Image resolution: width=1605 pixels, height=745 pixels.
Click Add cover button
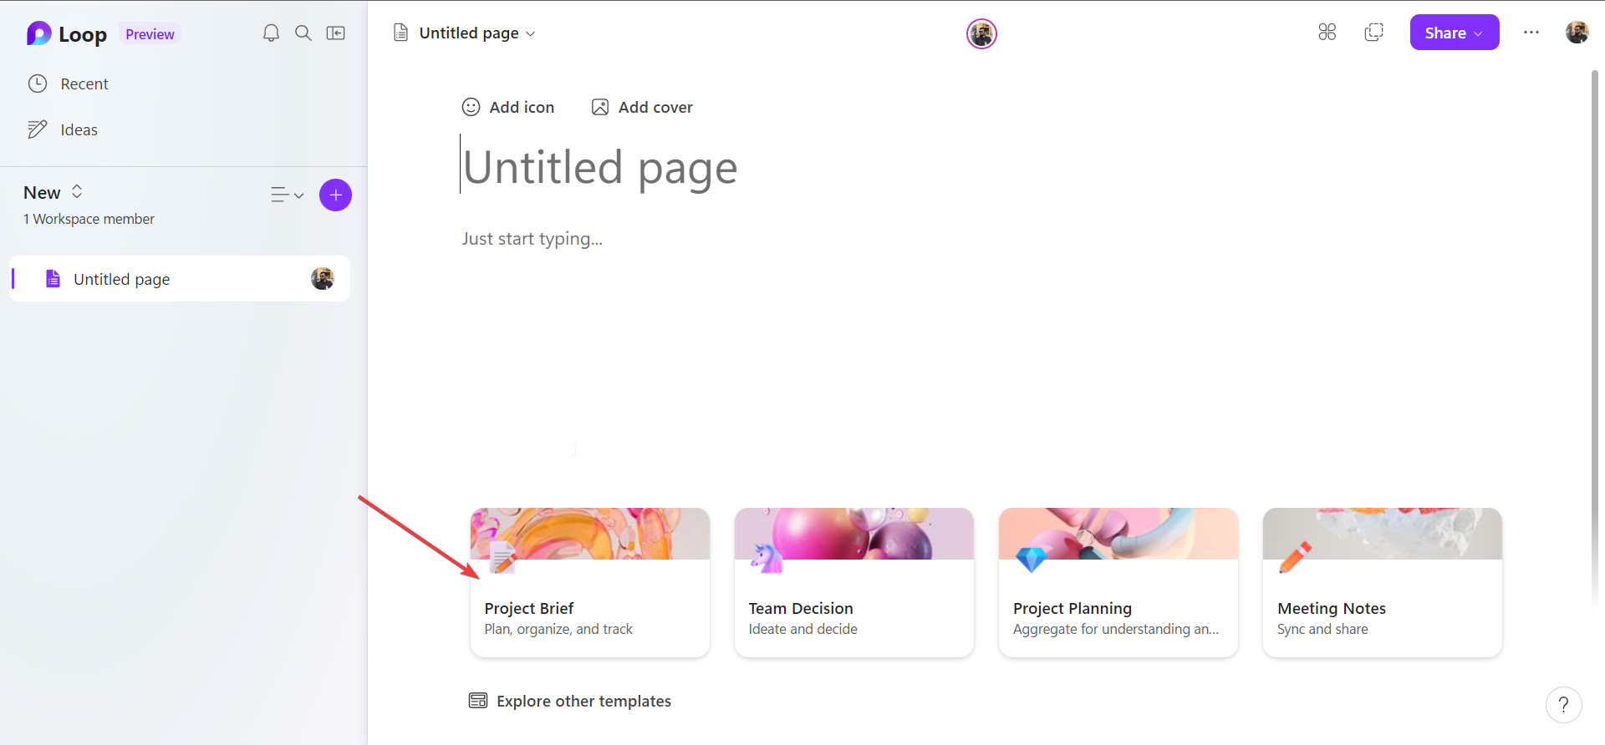(x=642, y=108)
